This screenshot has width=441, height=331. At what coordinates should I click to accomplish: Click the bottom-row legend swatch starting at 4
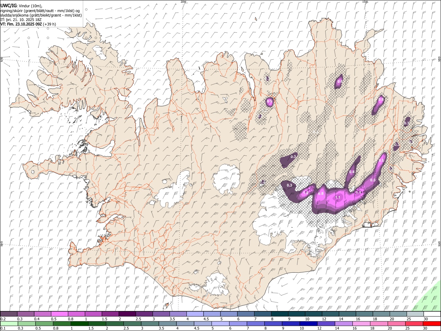tap(185, 324)
